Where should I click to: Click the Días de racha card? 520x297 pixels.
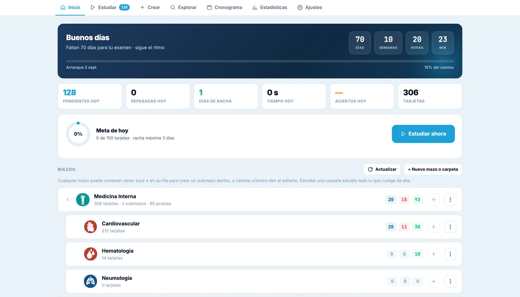226,96
